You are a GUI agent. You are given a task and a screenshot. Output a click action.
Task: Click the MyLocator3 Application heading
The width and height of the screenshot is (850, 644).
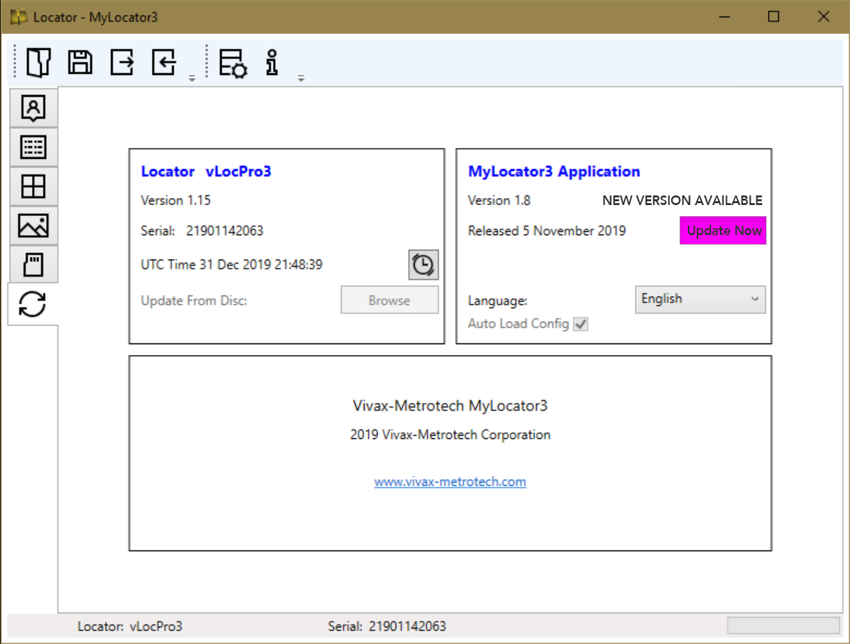tap(554, 171)
